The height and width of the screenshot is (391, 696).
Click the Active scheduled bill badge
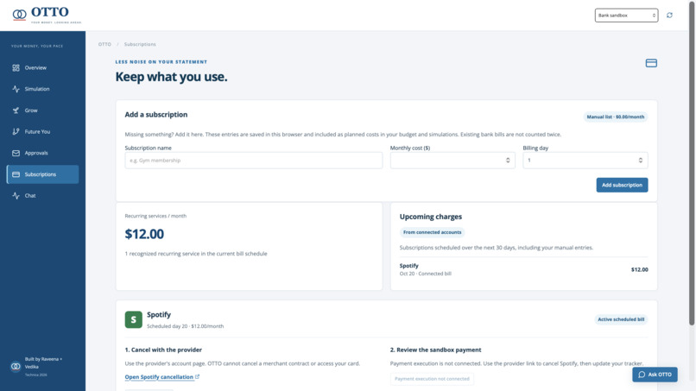click(621, 319)
